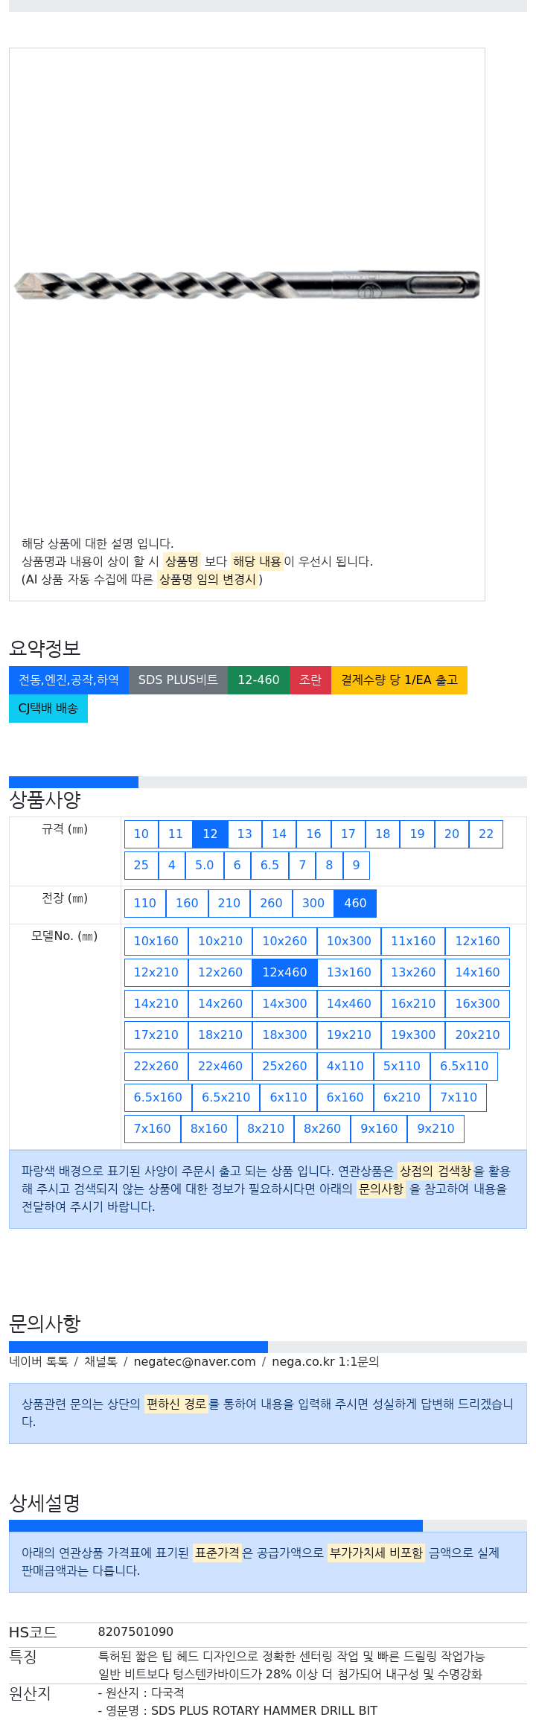Select model 12x460
The width and height of the screenshot is (536, 1720).
coord(284,973)
